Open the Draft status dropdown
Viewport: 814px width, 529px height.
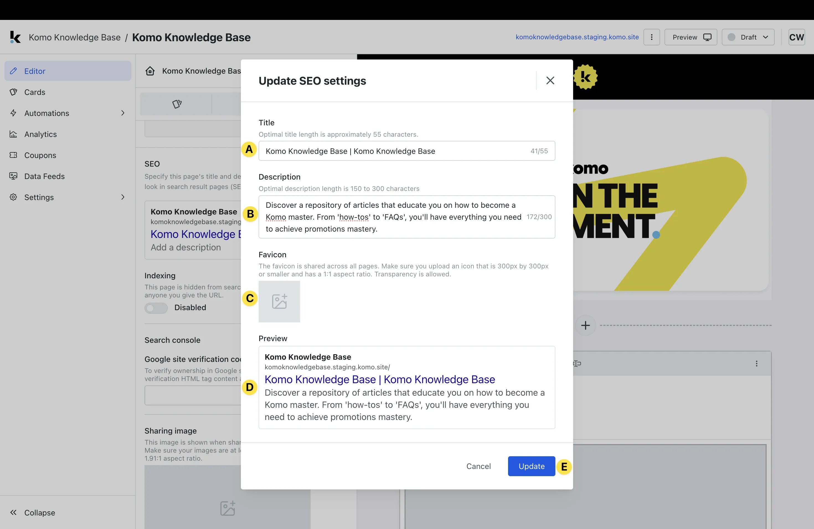point(748,37)
